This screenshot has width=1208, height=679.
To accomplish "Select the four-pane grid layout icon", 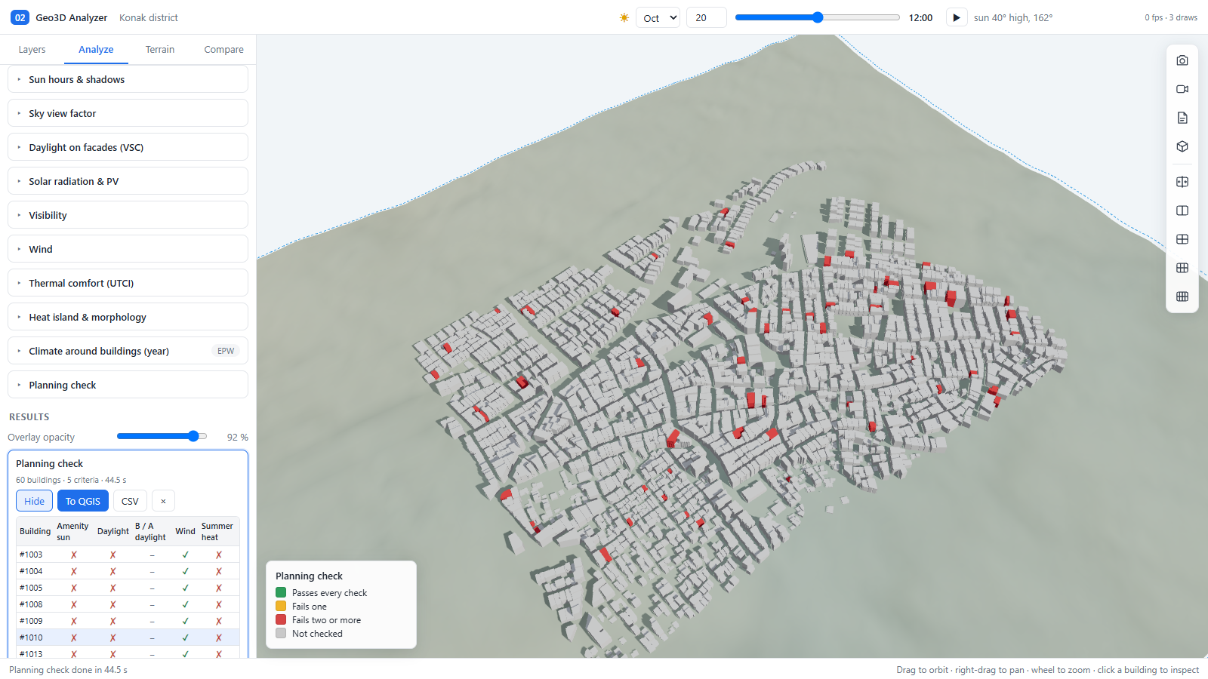I will tap(1182, 239).
